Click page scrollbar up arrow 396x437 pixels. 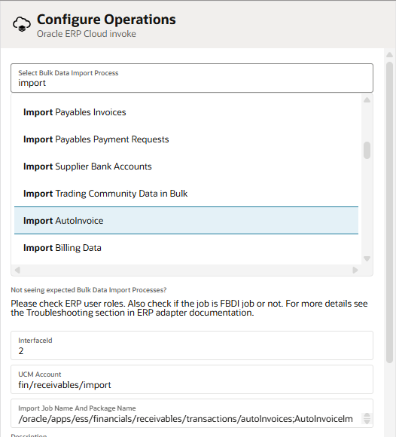389,55
